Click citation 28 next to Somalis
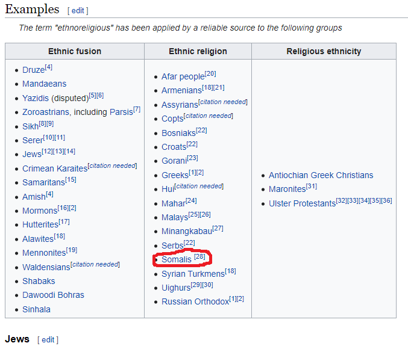The width and height of the screenshot is (408, 349). click(x=199, y=258)
